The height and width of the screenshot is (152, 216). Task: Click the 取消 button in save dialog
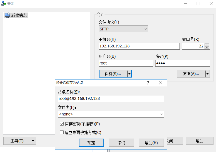coord(121,143)
